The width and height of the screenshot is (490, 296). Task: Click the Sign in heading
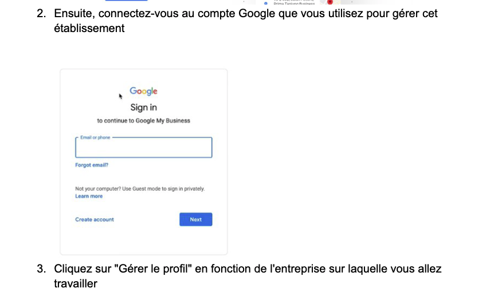[x=143, y=107]
